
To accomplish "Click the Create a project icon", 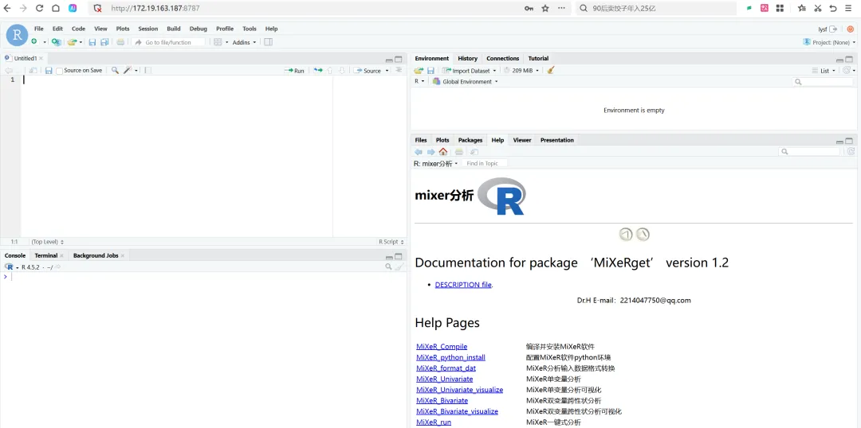I will [x=56, y=42].
